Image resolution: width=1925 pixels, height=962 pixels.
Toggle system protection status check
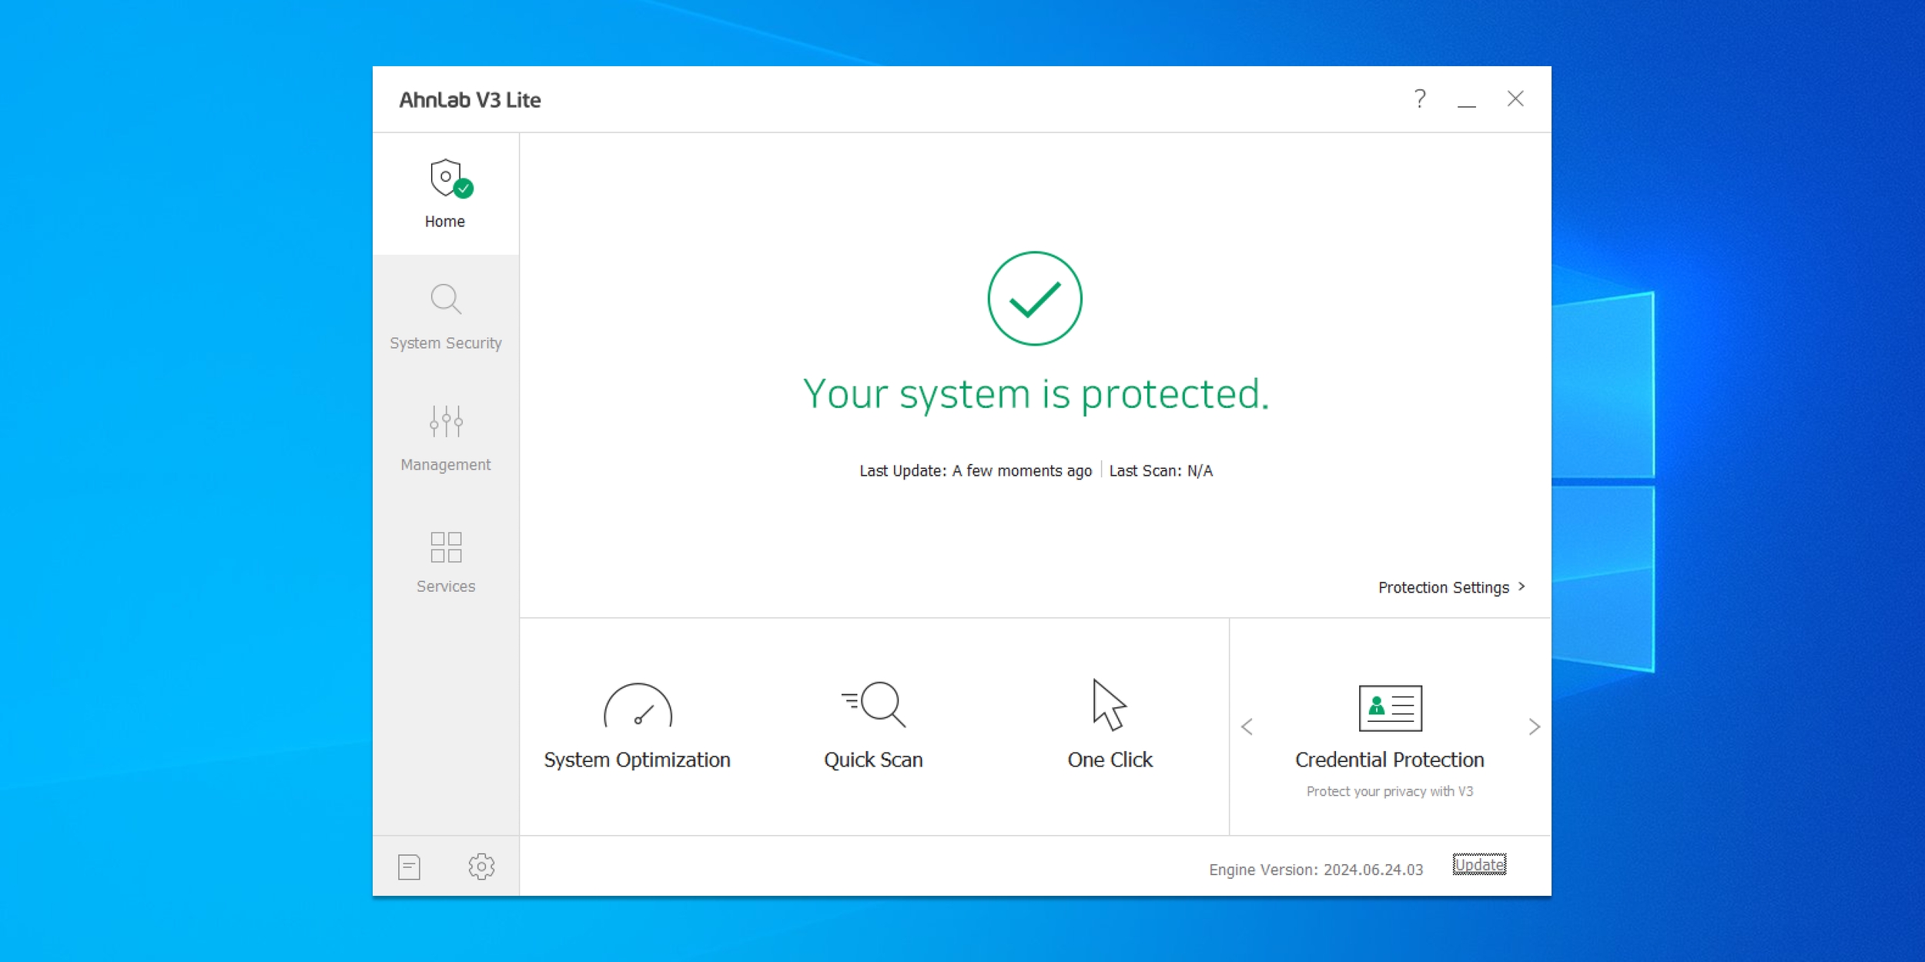(x=1035, y=298)
